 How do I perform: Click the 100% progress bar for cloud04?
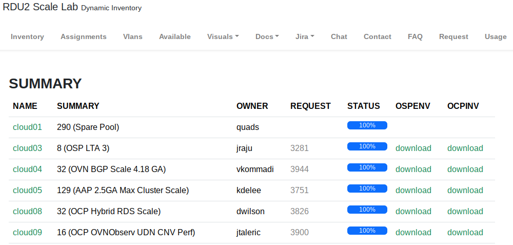coord(367,167)
